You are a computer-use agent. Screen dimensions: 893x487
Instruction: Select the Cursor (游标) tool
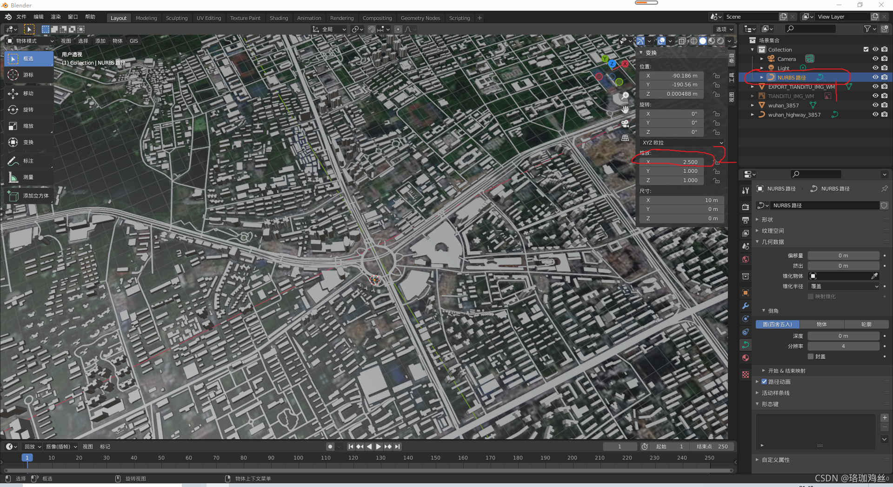(29, 75)
